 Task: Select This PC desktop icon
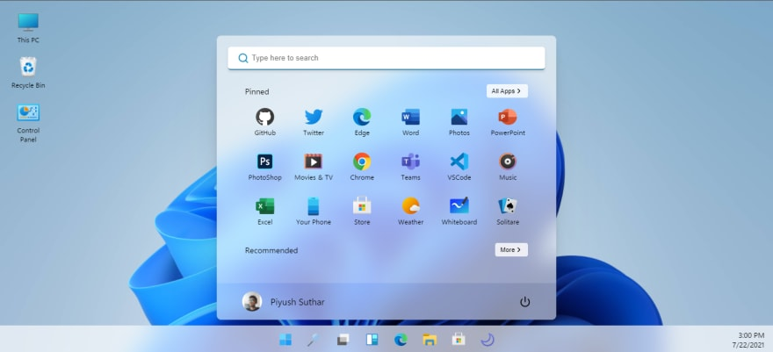click(28, 28)
